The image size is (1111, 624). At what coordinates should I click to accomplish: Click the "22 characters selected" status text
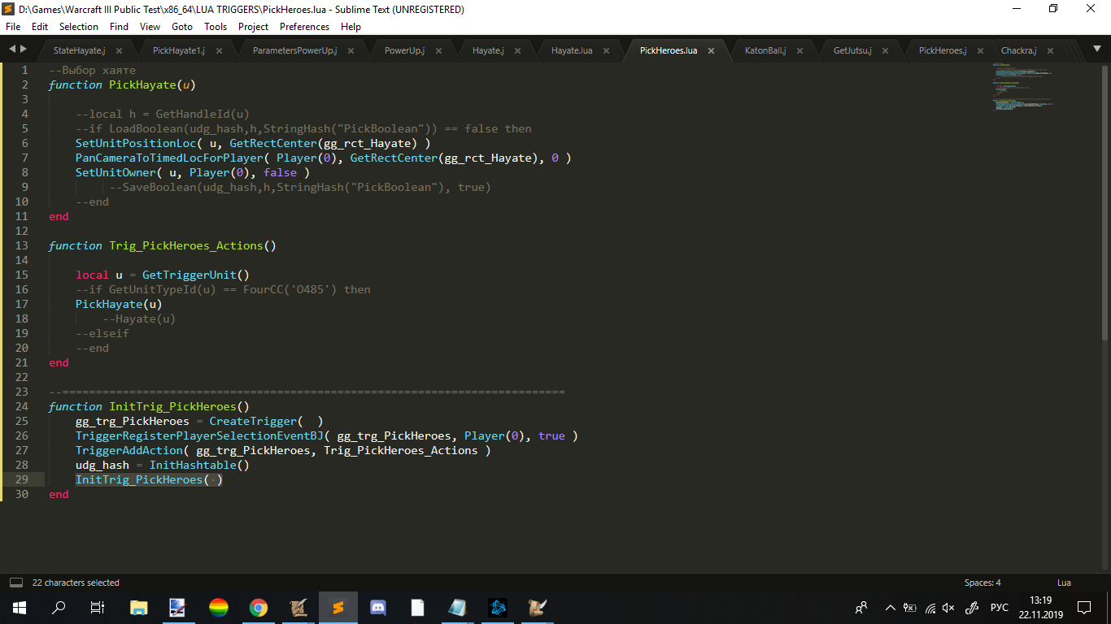pos(76,583)
